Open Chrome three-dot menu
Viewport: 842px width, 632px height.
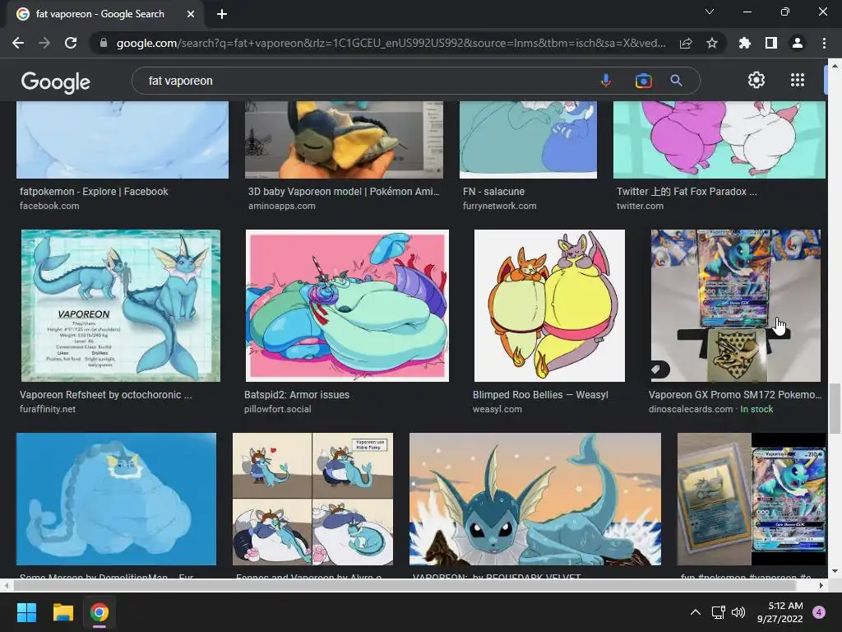click(x=824, y=43)
